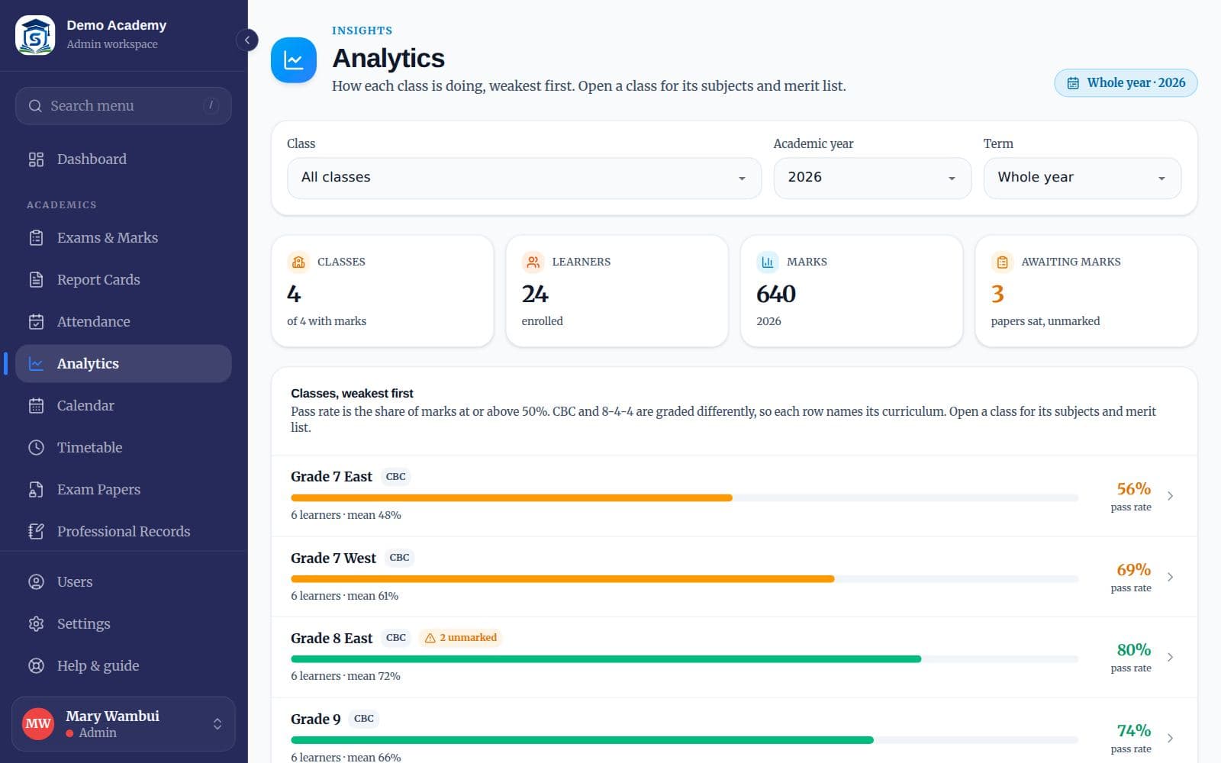The image size is (1221, 763).
Task: Open Report Cards from sidebar
Action: tap(124, 280)
